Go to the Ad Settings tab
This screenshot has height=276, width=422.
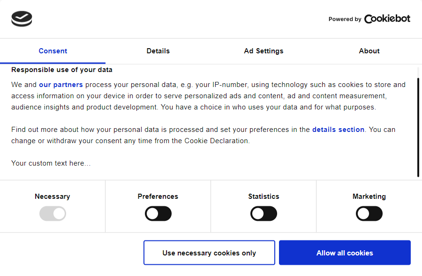[264, 51]
